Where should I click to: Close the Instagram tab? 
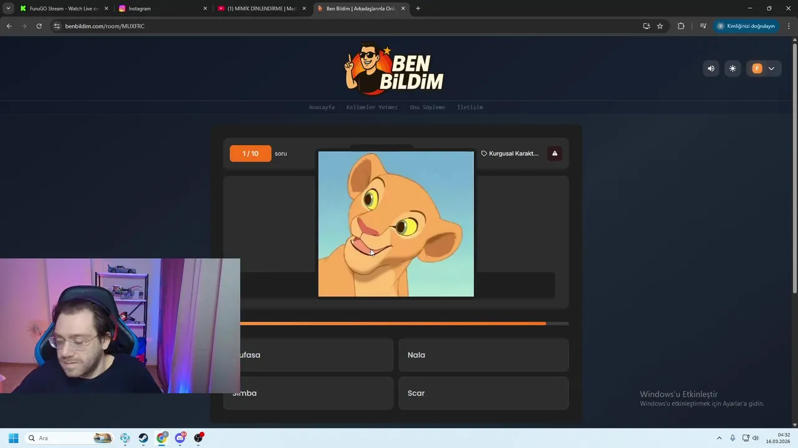(x=205, y=9)
